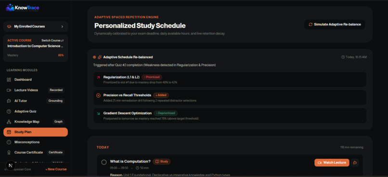
Task: Open the Misconceptions module
Action: click(36, 142)
